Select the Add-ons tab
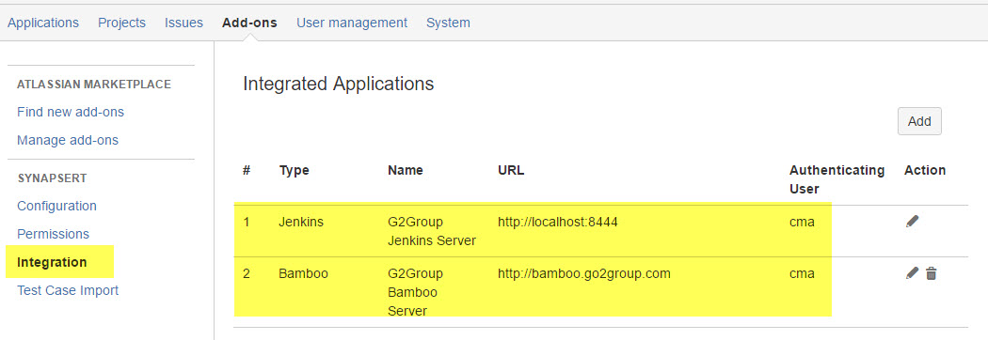 [x=249, y=23]
